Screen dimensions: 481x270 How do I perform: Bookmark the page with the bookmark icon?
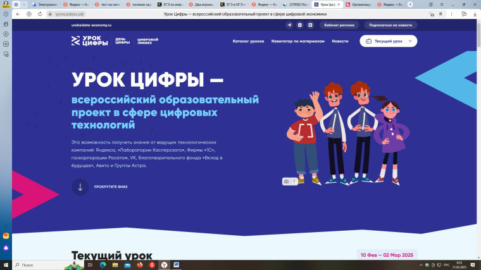440,14
